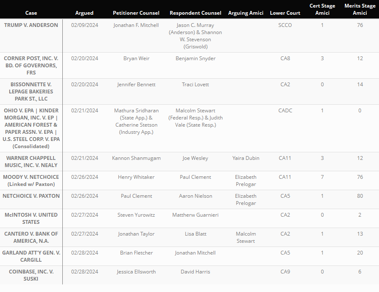
Task: Click Corner Post cert stage amici count 3
Action: pyautogui.click(x=322, y=58)
